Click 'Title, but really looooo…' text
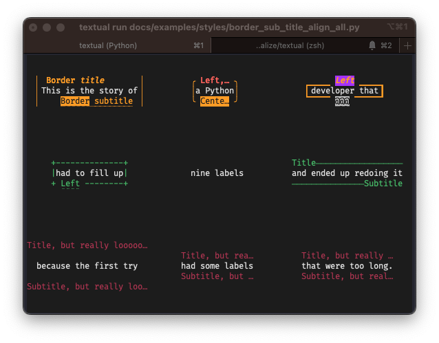 pos(87,245)
